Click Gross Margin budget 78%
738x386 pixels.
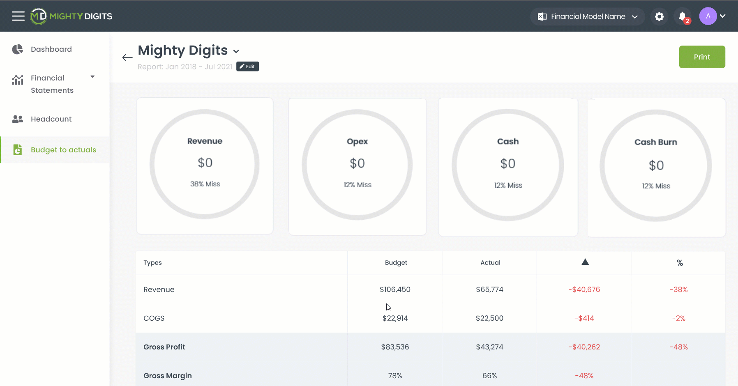click(x=395, y=376)
